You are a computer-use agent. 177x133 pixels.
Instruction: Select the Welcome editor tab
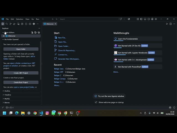[50, 24]
